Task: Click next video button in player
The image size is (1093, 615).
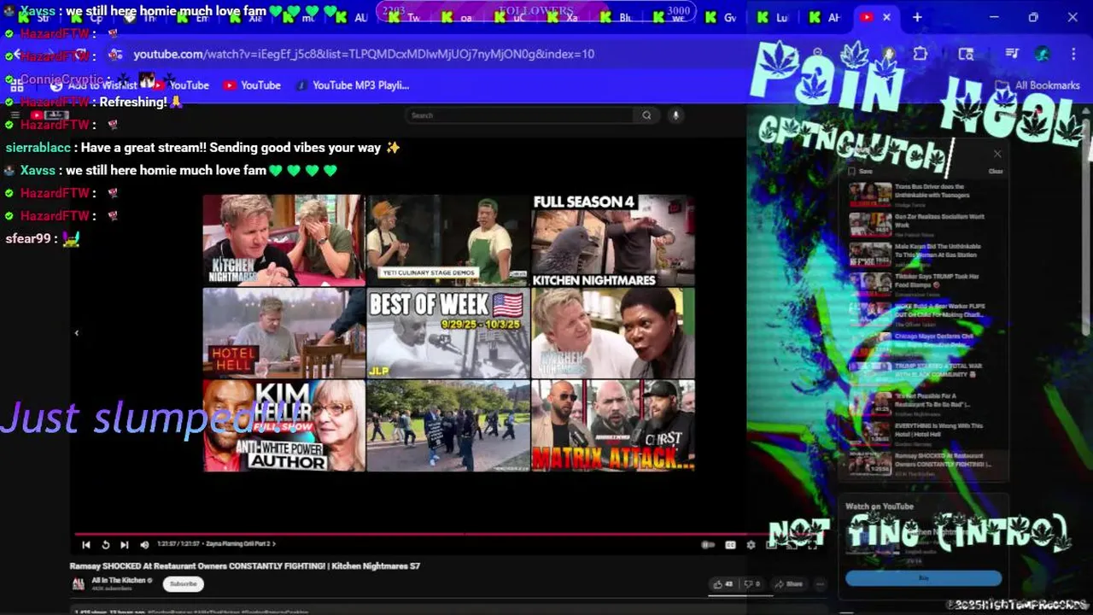Action: [x=124, y=545]
